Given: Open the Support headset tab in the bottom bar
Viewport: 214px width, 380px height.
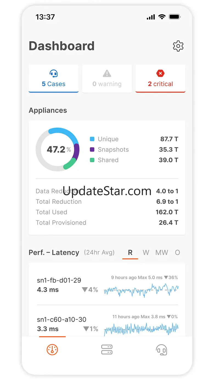Looking at the screenshot, I should 162,350.
